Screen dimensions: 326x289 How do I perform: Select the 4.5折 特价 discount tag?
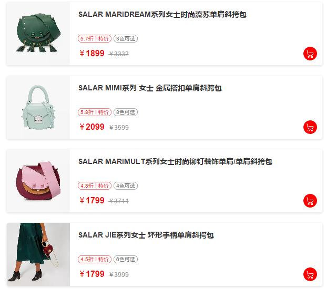coord(95,259)
